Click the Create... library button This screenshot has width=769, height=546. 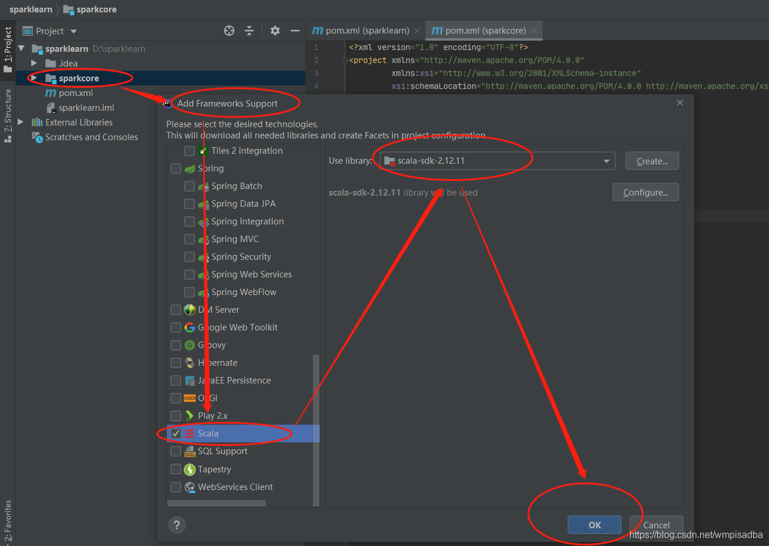(652, 161)
